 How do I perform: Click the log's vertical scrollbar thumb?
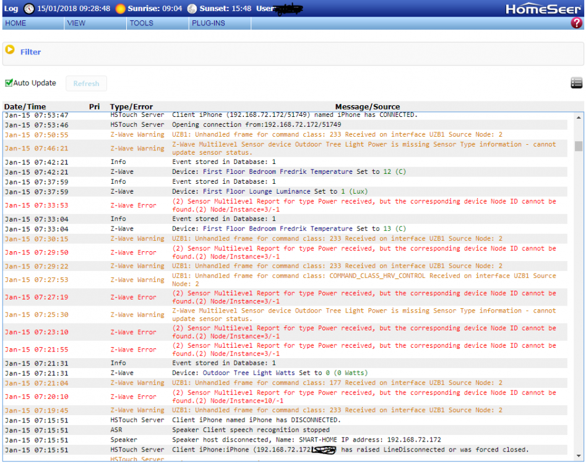tap(579, 146)
